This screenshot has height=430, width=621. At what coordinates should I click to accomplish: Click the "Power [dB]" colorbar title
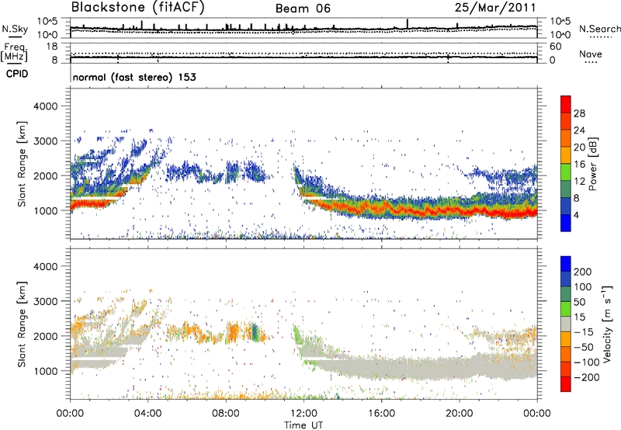point(592,164)
